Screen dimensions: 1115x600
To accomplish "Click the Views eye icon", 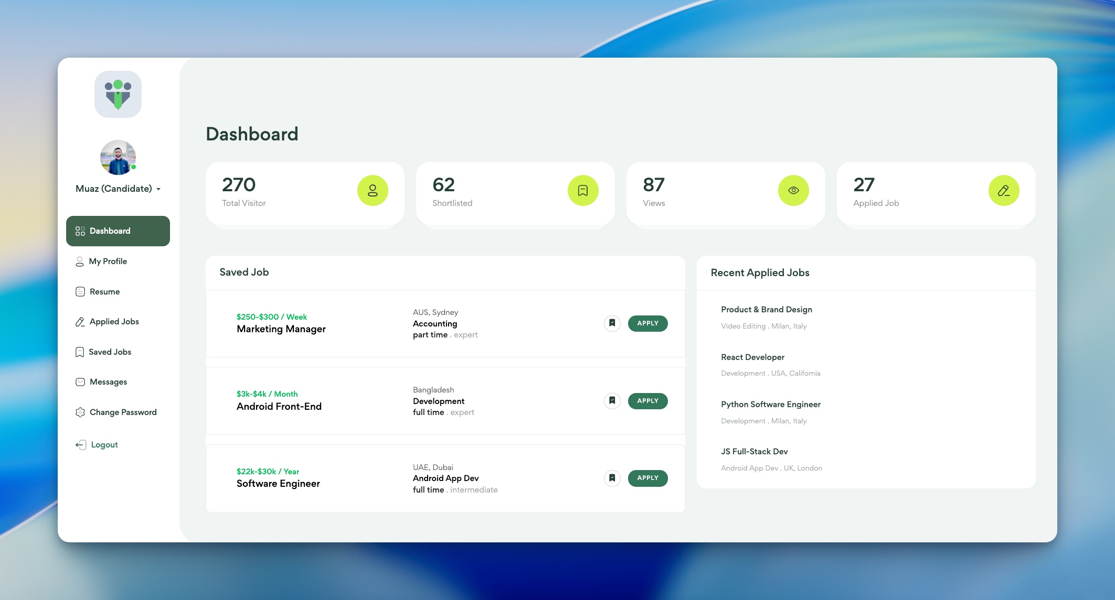I will point(793,190).
